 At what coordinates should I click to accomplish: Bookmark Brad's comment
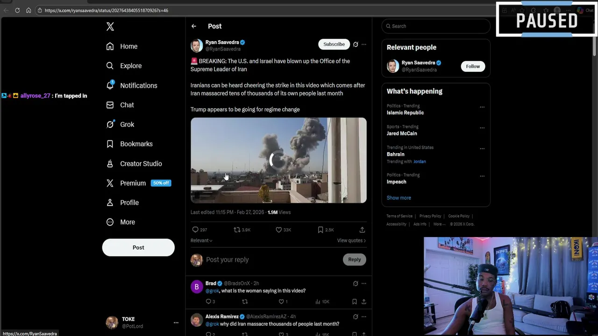point(355,302)
